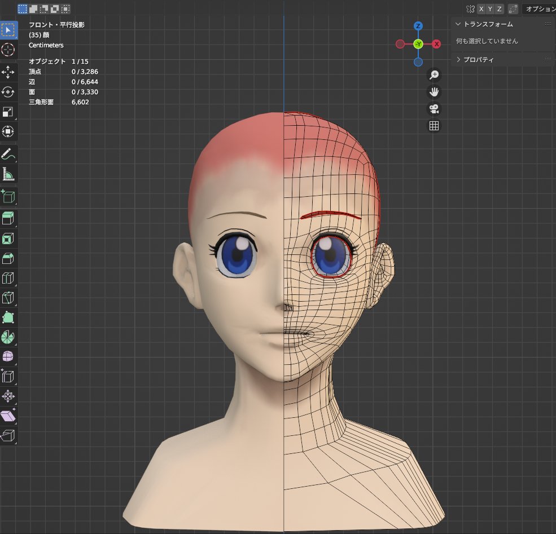Toggle Y axis mesh mirror
The width and height of the screenshot is (556, 534).
490,9
